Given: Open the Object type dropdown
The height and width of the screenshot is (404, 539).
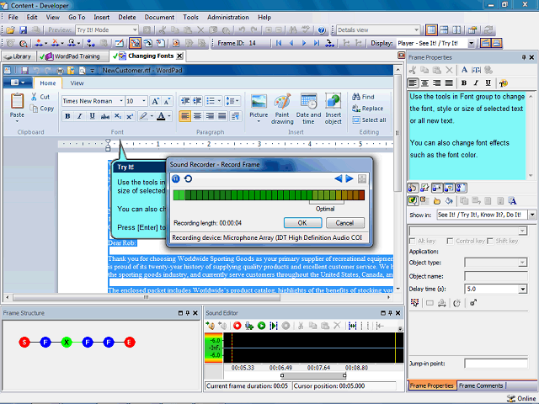Looking at the screenshot, I should click(522, 263).
